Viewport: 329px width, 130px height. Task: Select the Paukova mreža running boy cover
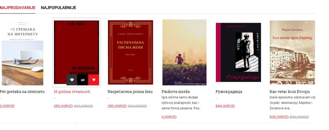tap(184, 52)
